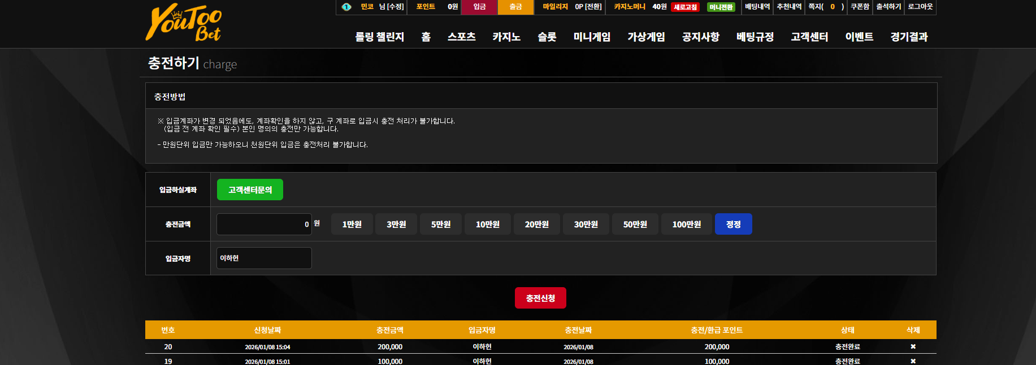Open the 출금 withdrawal tab
Viewport: 1036px width, 365px height.
coord(515,7)
